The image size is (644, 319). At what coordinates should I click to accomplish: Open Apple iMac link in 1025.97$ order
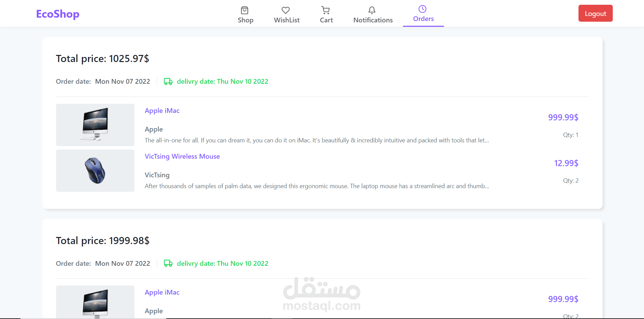[162, 111]
